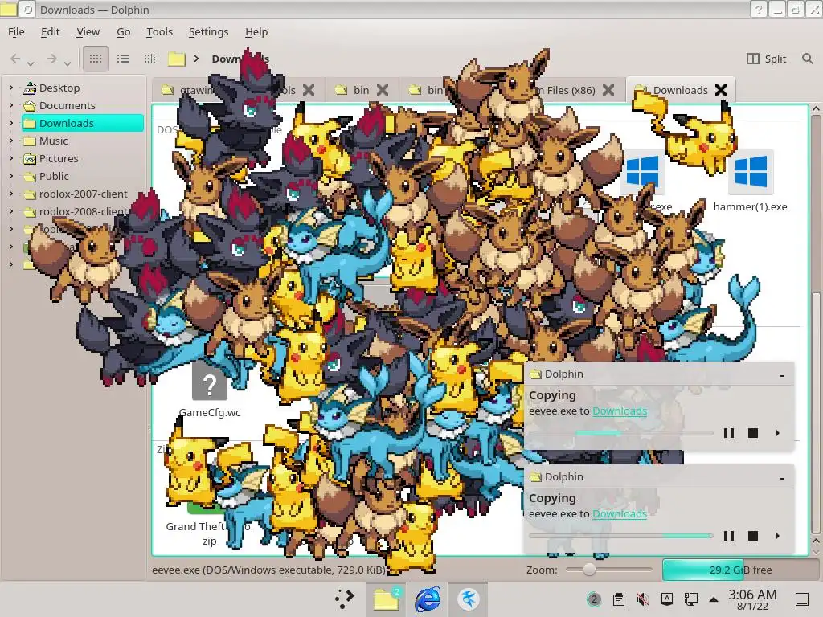Show hidden tray icons arrow
823x617 pixels.
coord(714,599)
